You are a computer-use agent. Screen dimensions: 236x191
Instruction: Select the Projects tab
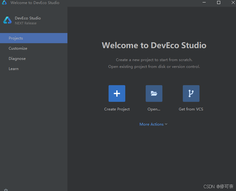click(x=34, y=38)
